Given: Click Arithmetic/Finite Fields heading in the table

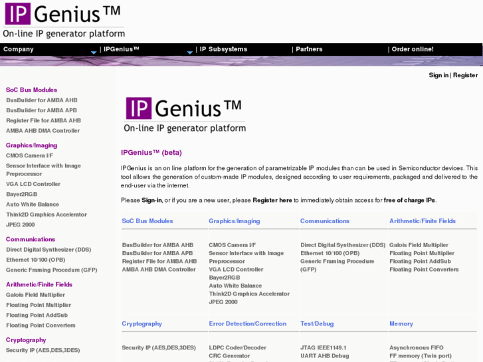Looking at the screenshot, I should pyautogui.click(x=423, y=221).
